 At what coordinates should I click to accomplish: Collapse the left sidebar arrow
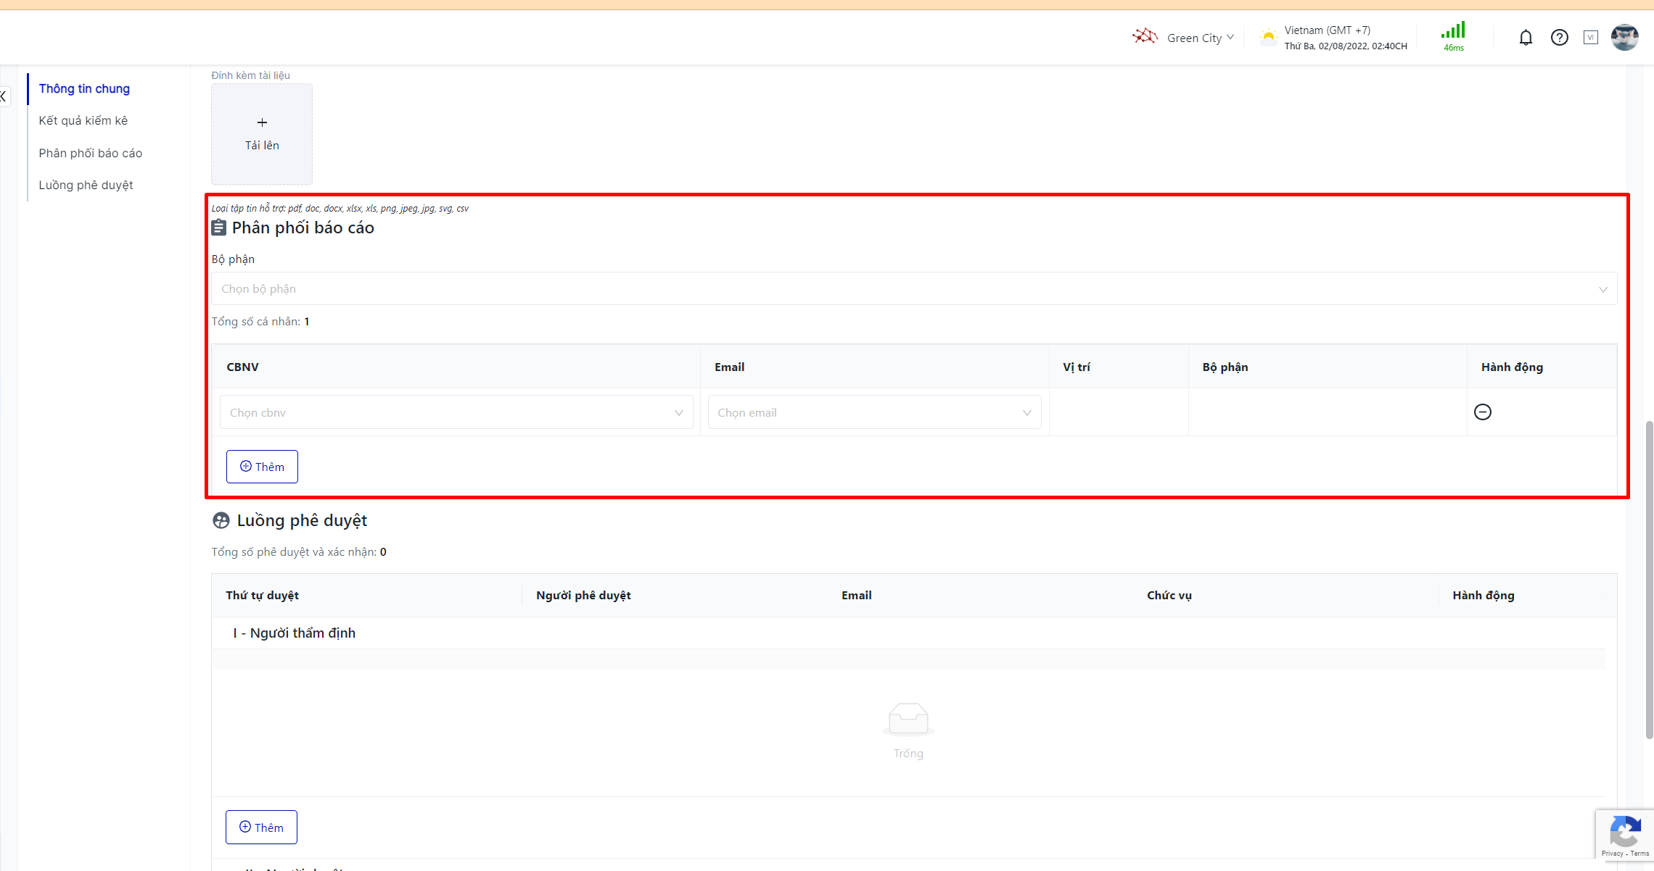tap(4, 96)
